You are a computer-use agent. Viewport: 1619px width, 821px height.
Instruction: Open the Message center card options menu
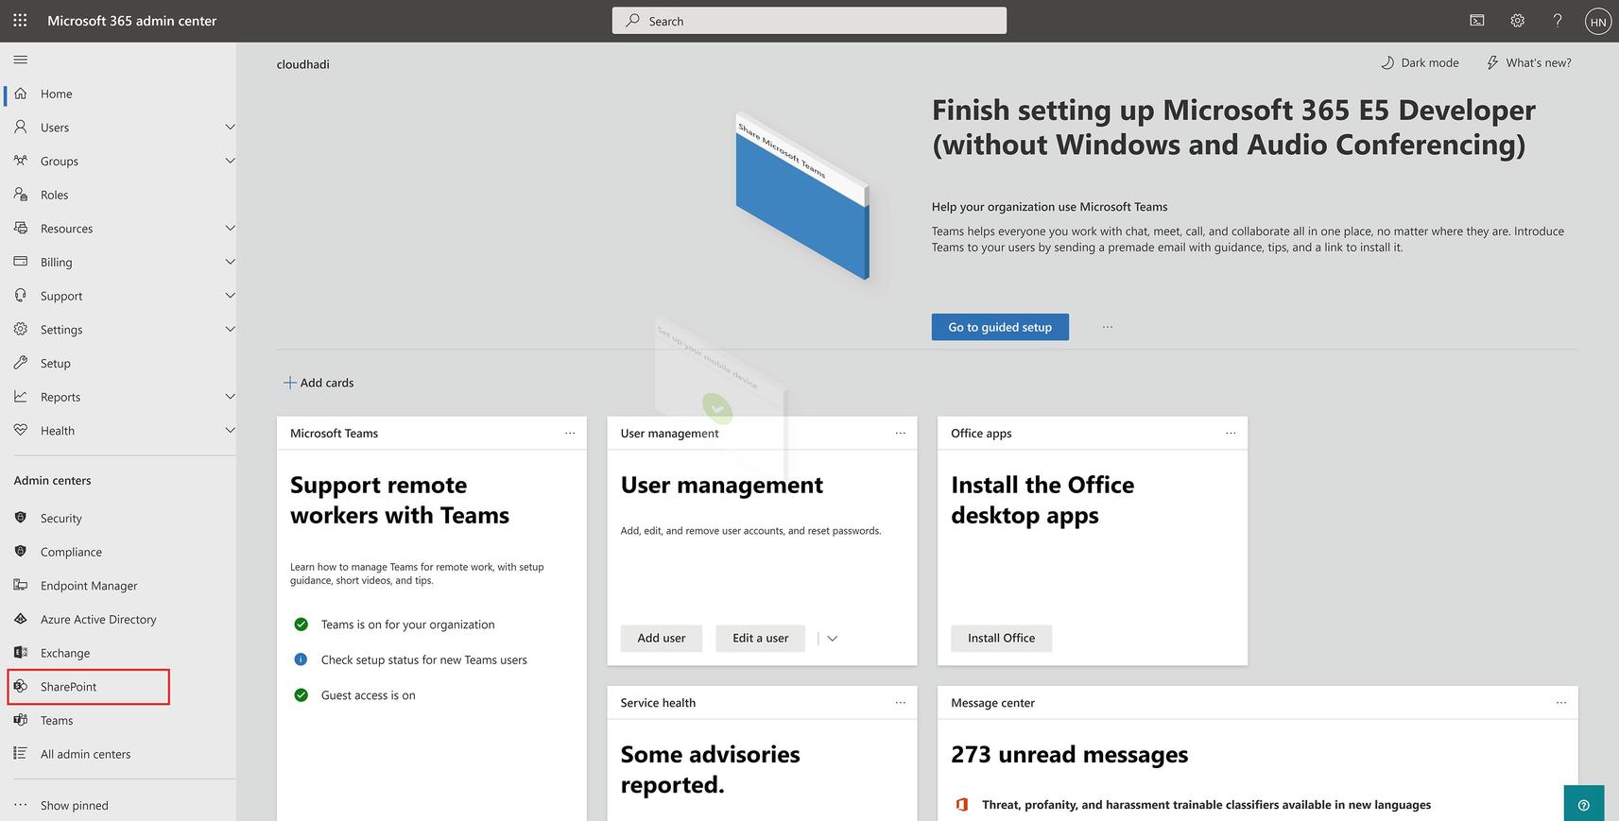tap(1561, 702)
